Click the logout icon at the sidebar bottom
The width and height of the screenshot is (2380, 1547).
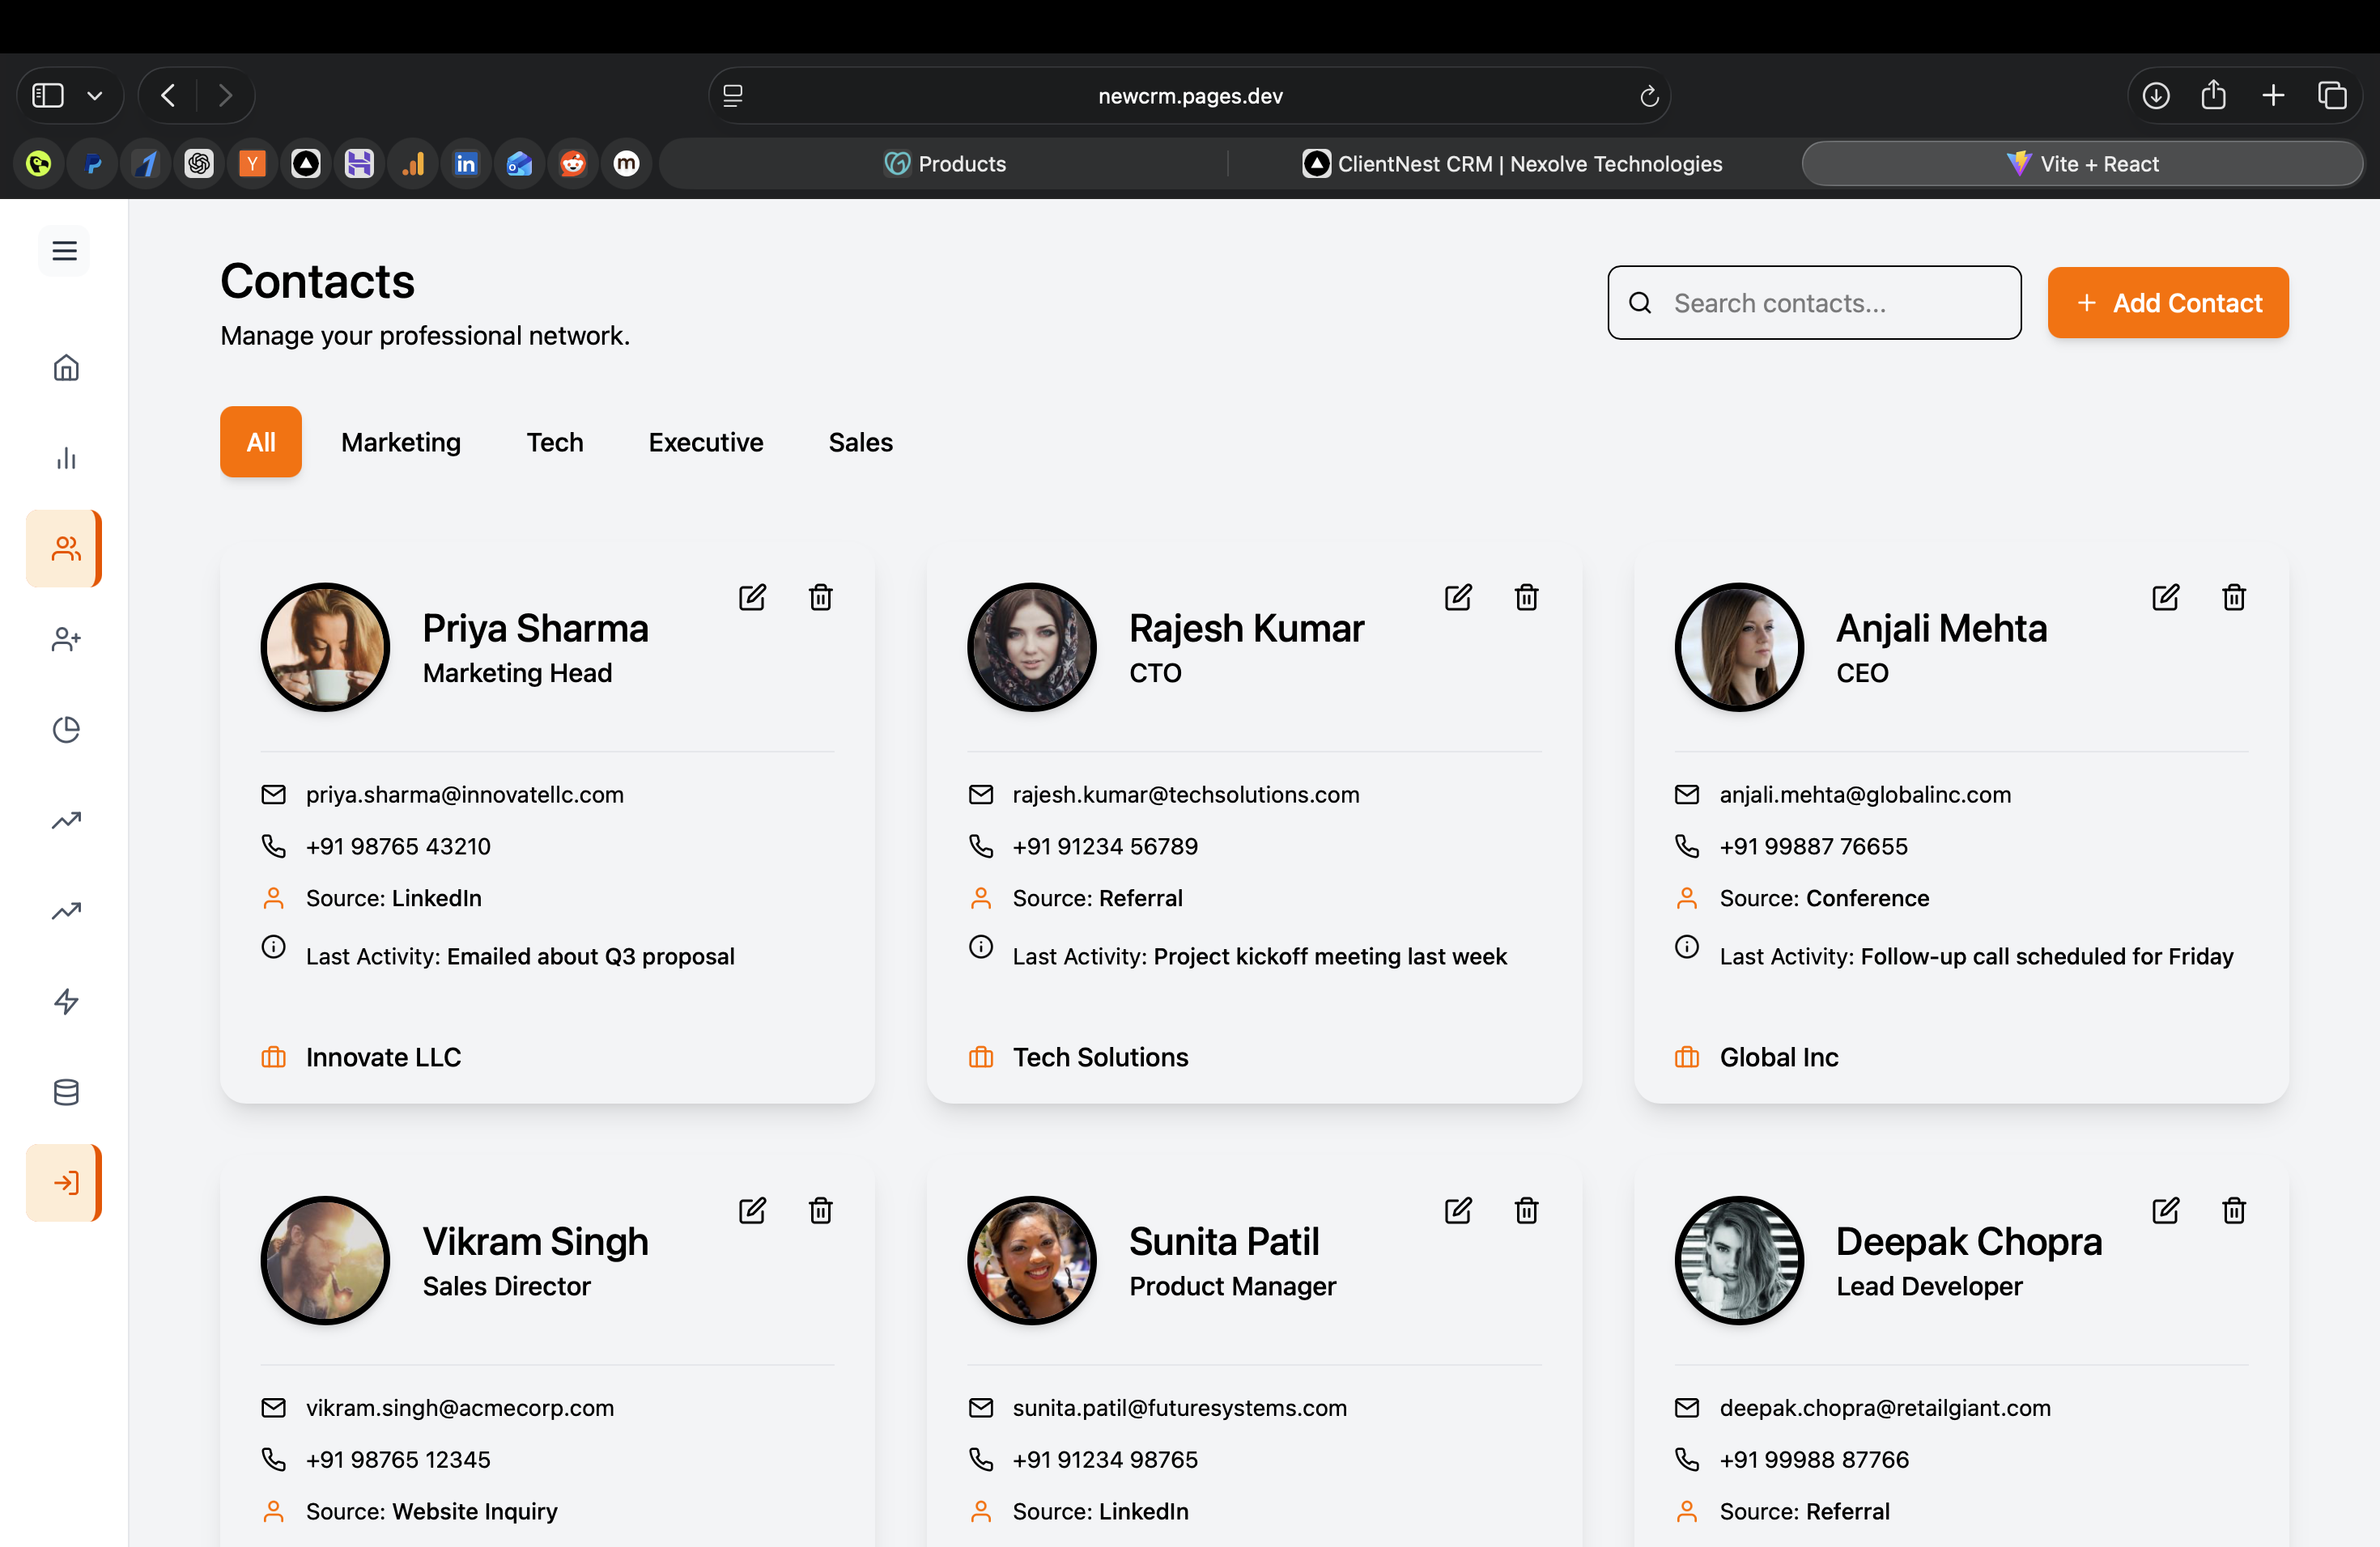(65, 1182)
